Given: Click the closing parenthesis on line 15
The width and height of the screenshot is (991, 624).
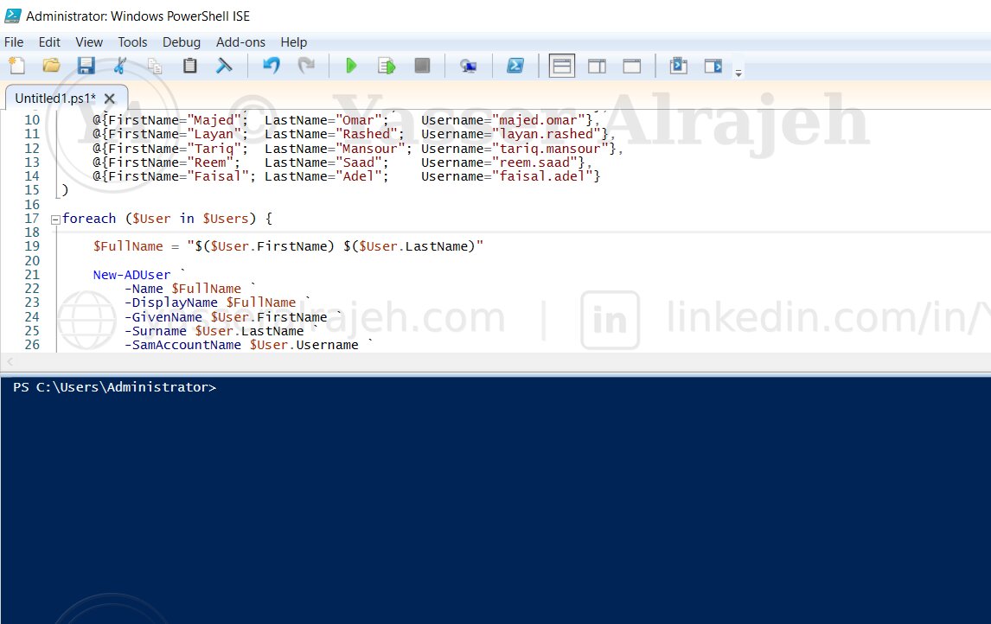Looking at the screenshot, I should coord(65,190).
